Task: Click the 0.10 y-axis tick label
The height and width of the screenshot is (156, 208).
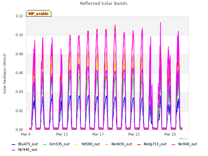Action: (x=19, y=35)
